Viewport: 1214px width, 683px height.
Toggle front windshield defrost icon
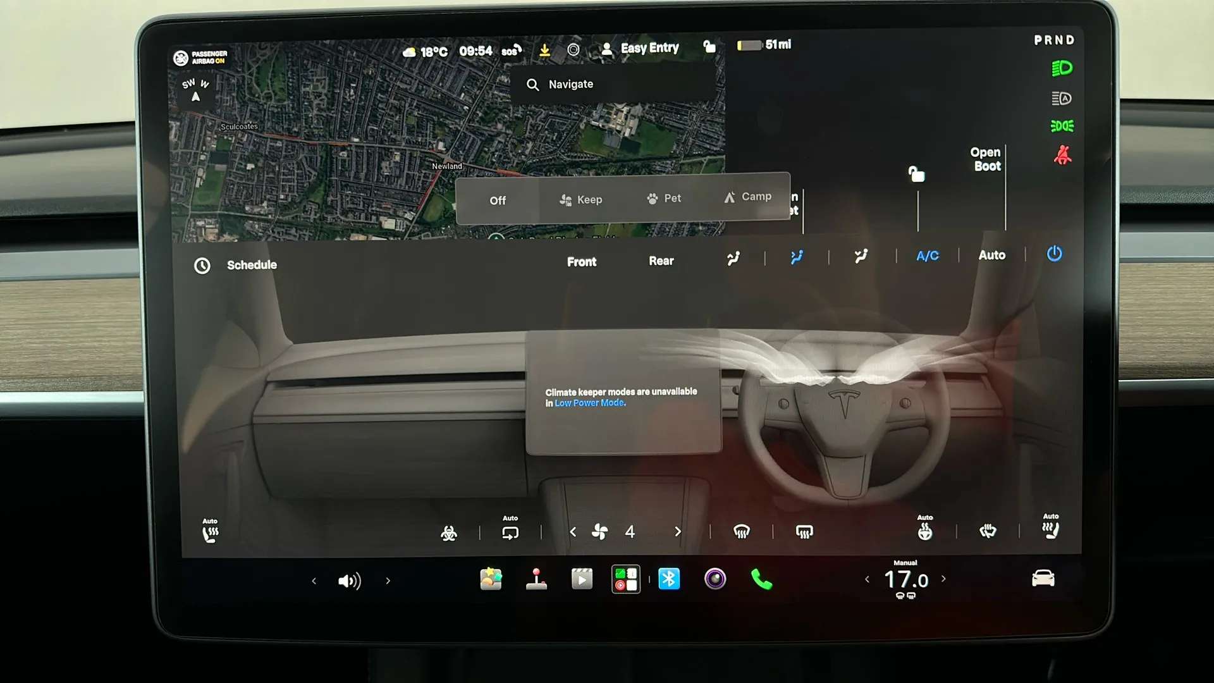[x=741, y=531]
